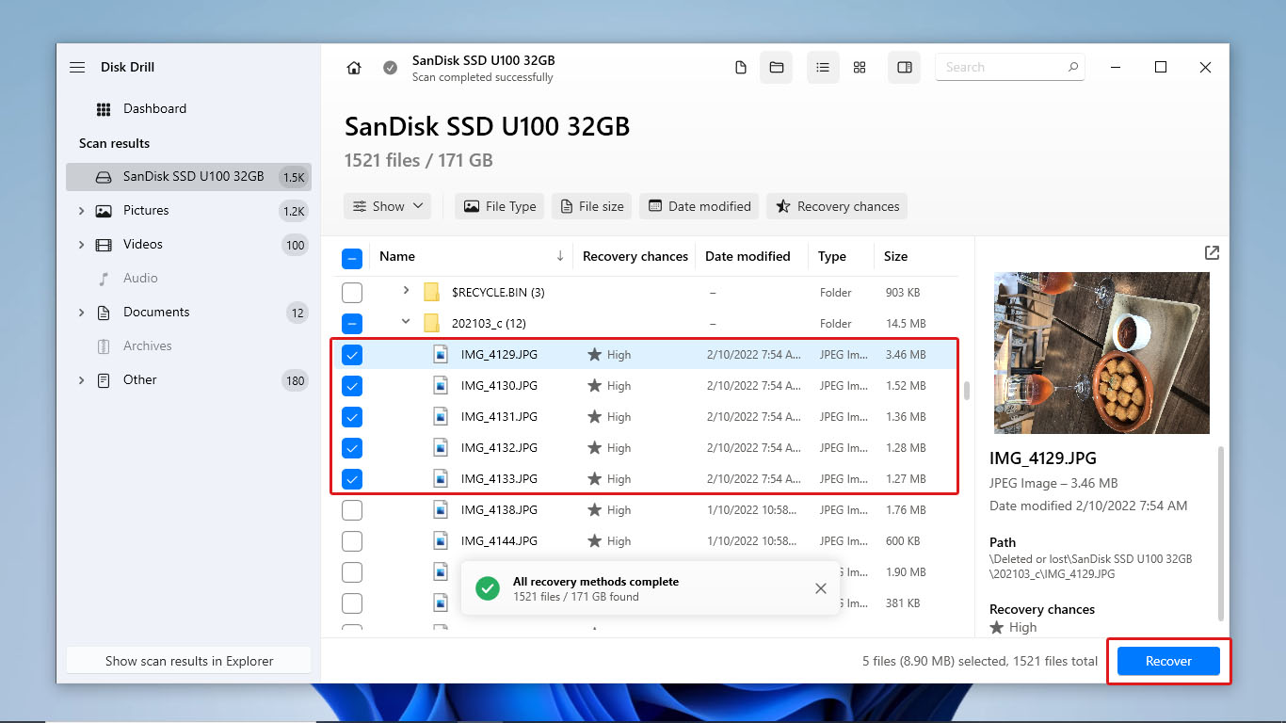The image size is (1286, 723).
Task: Check the IMG_4138.JPG checkbox
Action: pos(352,510)
